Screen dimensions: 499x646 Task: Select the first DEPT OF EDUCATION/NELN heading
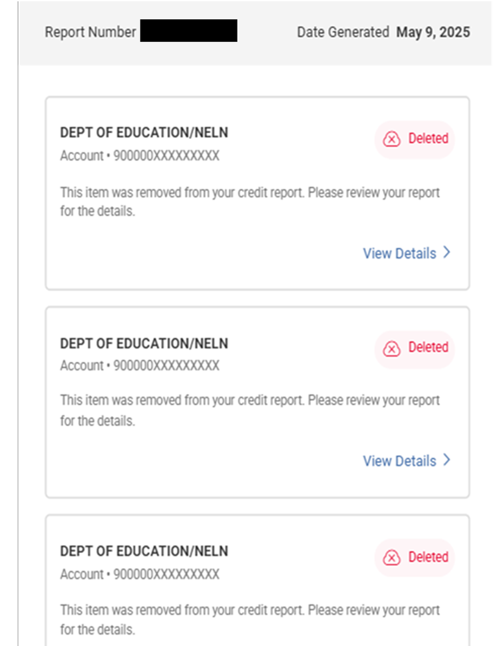(144, 133)
